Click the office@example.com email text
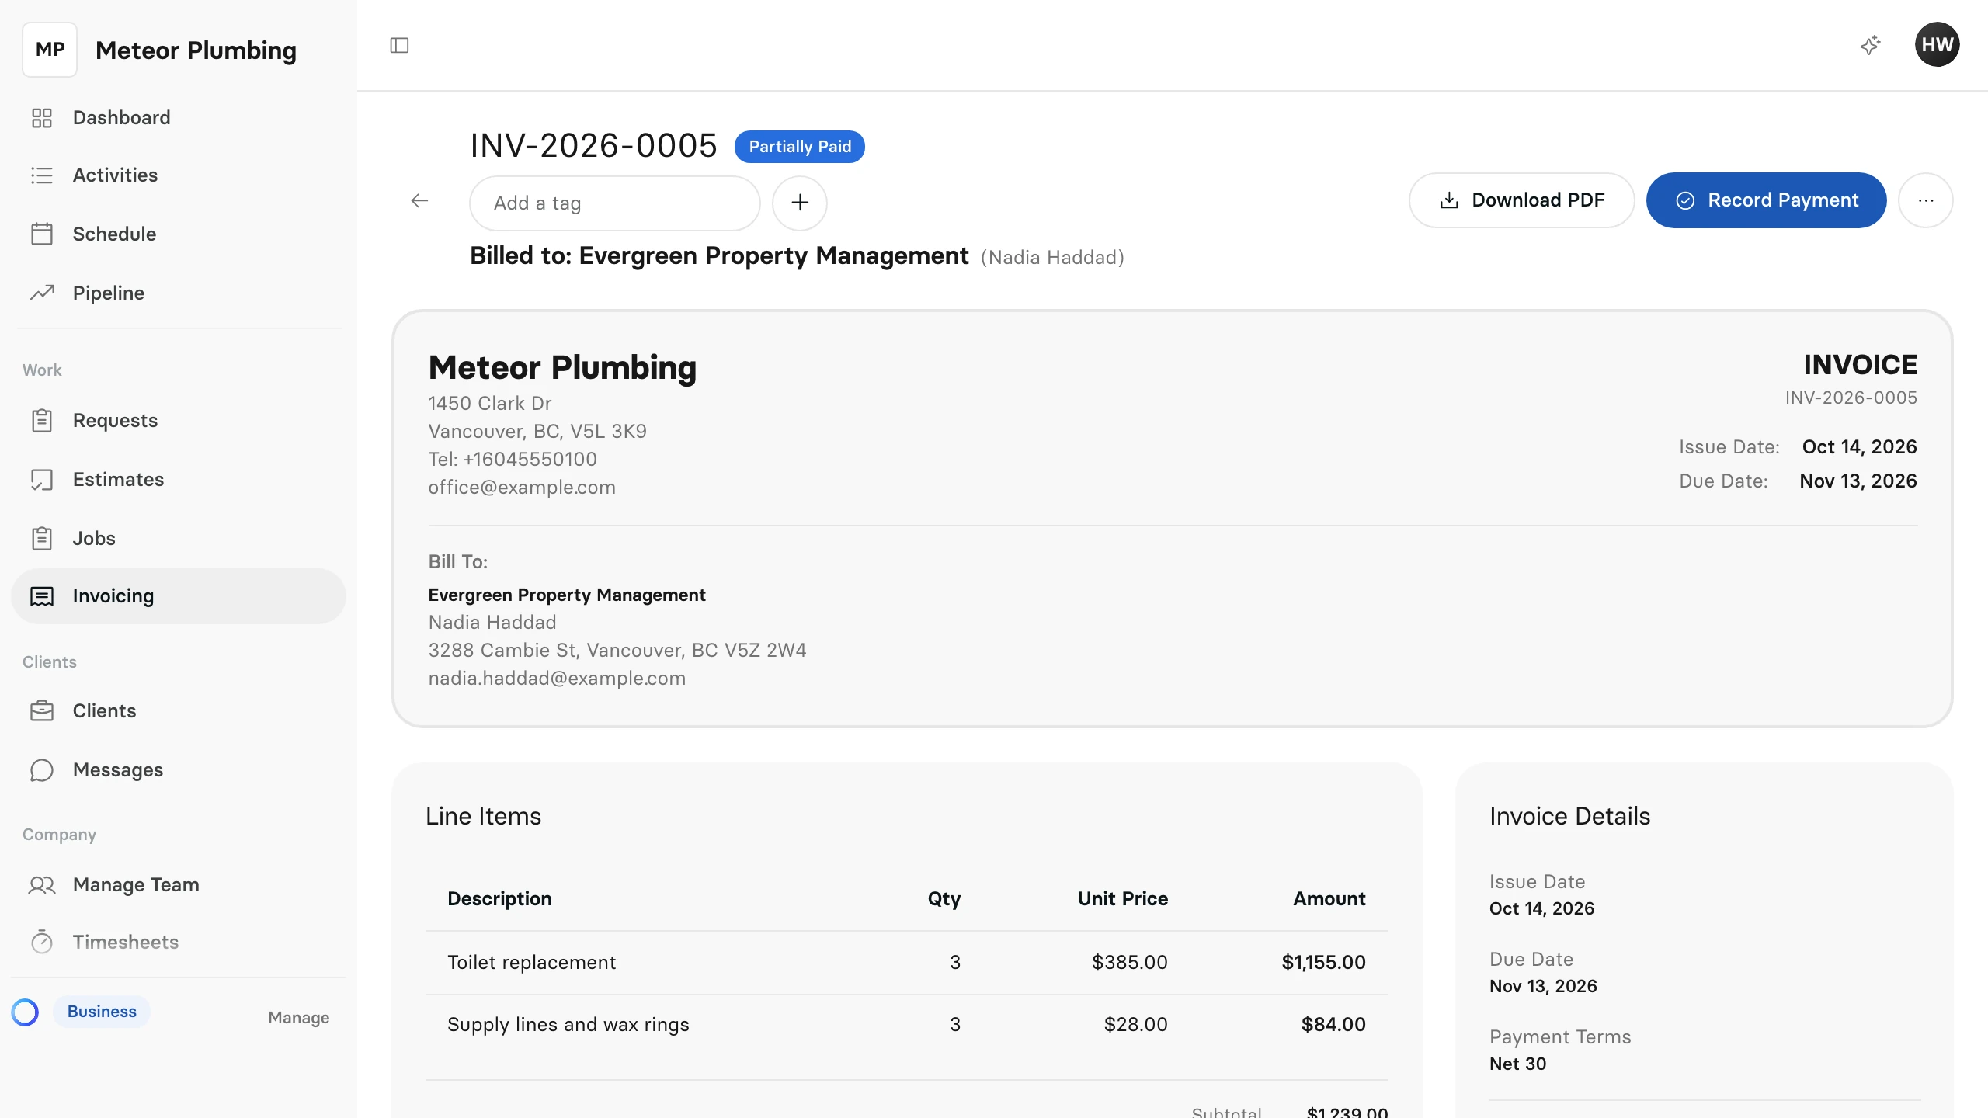 [x=522, y=488]
